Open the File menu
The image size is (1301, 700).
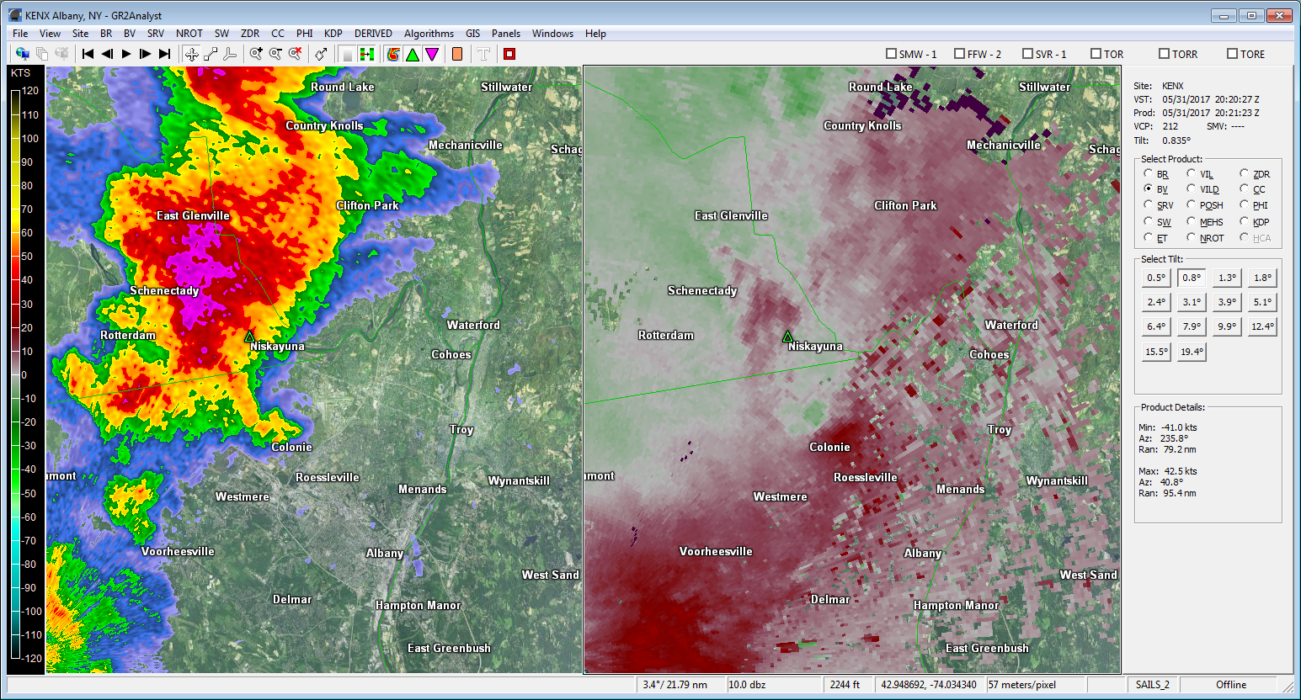coord(20,34)
